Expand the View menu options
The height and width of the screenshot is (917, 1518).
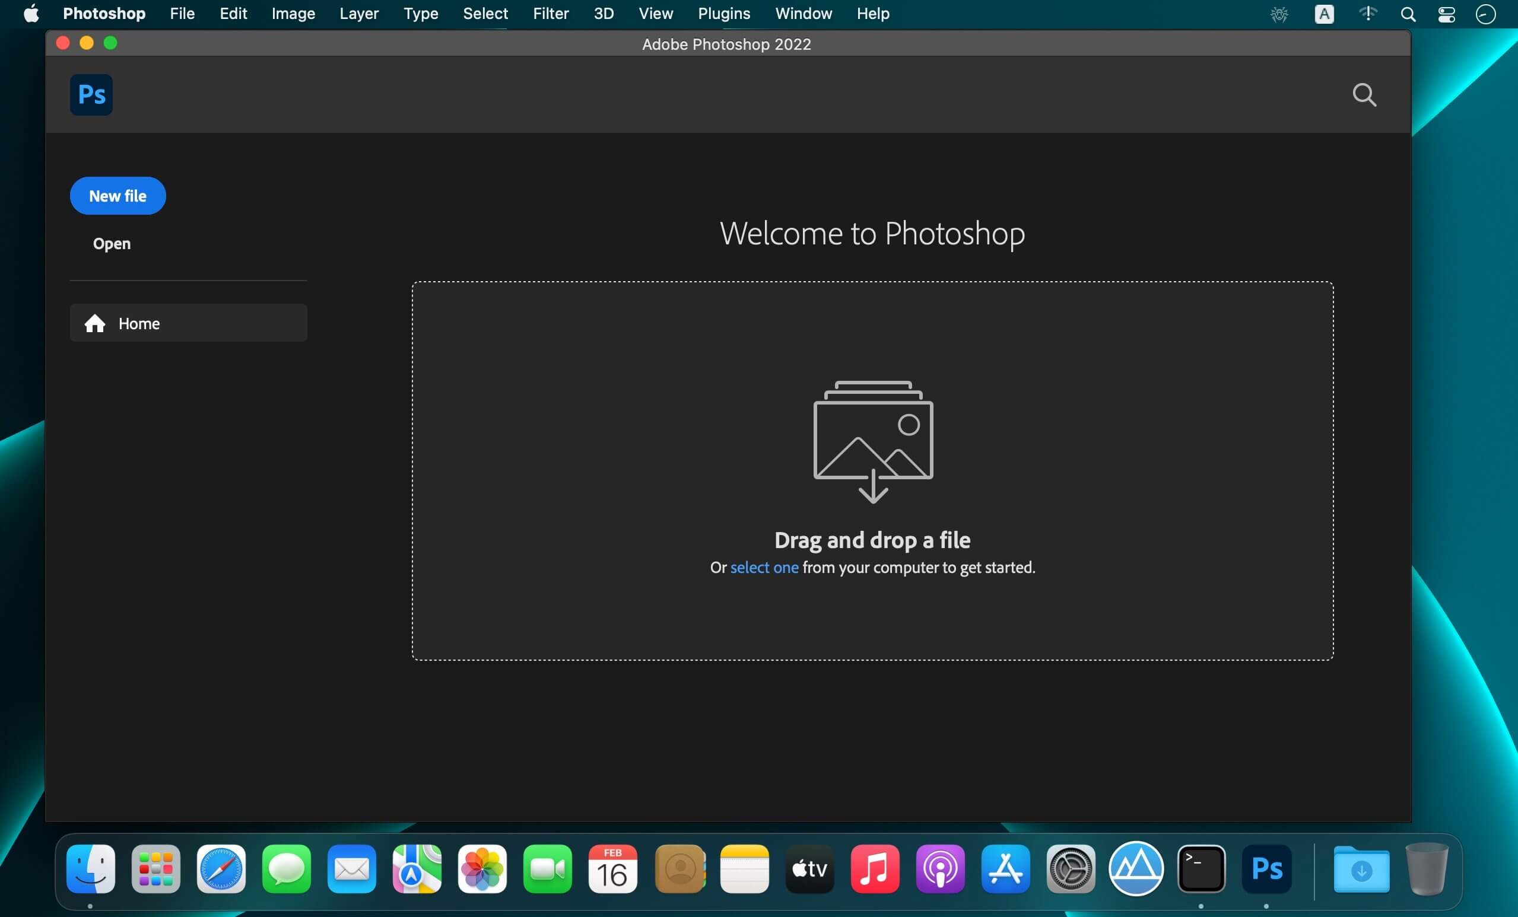[654, 13]
